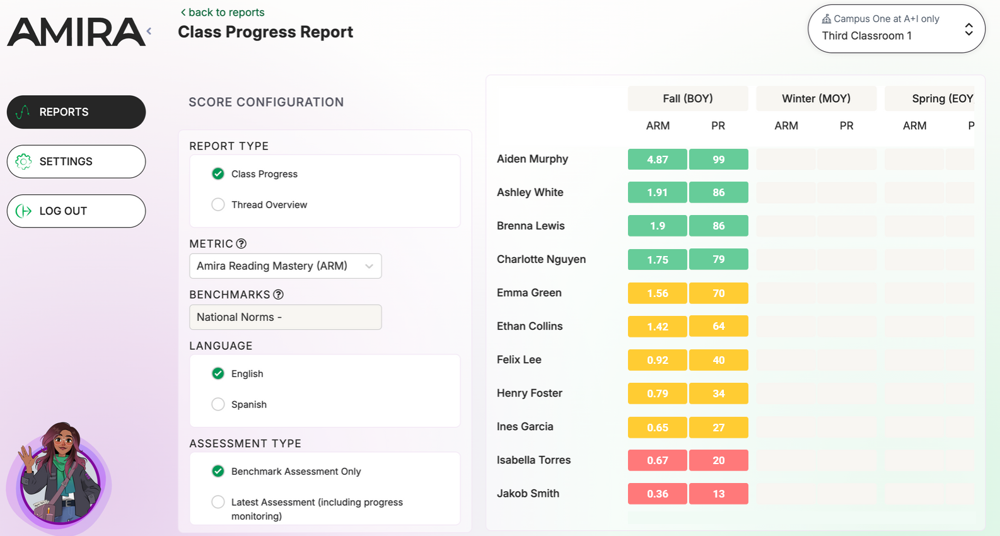Go back to reports link
The height and width of the screenshot is (536, 1000).
pos(223,13)
